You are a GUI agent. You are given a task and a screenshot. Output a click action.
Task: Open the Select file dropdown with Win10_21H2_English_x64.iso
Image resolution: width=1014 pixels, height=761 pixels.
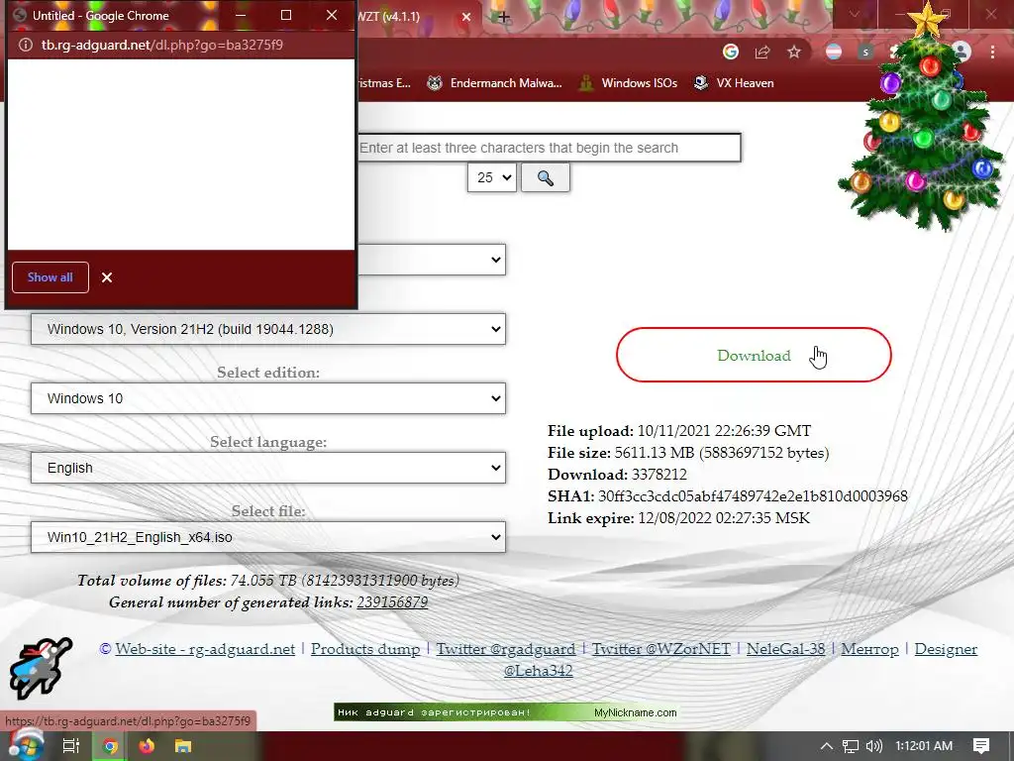(x=267, y=537)
